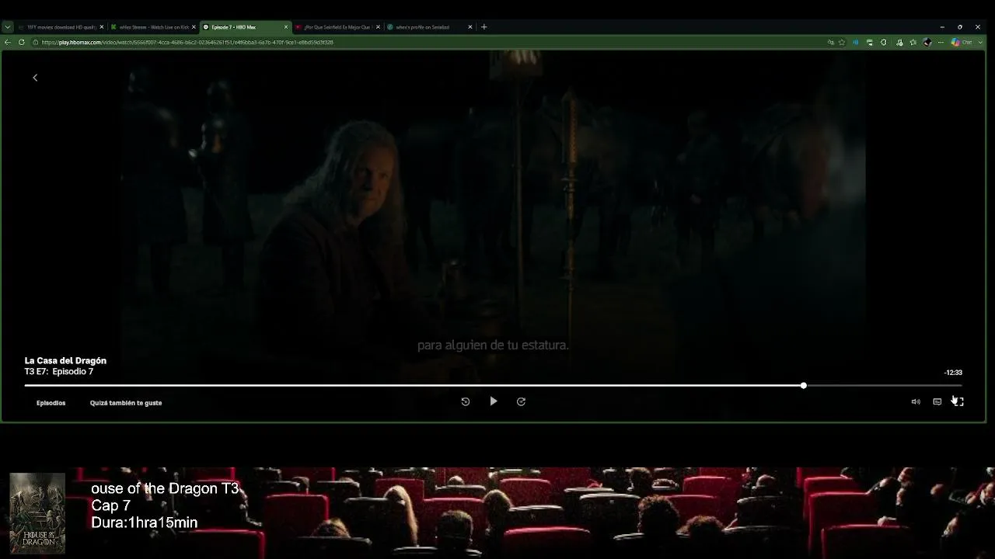Screen dimensions: 995x559
Task: Open the Copilot Chat button
Action: [962, 42]
